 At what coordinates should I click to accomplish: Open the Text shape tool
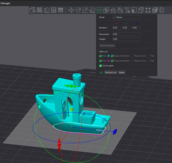coord(127,10)
